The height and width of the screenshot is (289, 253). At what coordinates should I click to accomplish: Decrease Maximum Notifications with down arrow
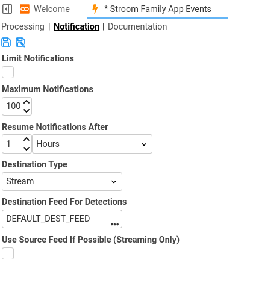click(x=27, y=111)
